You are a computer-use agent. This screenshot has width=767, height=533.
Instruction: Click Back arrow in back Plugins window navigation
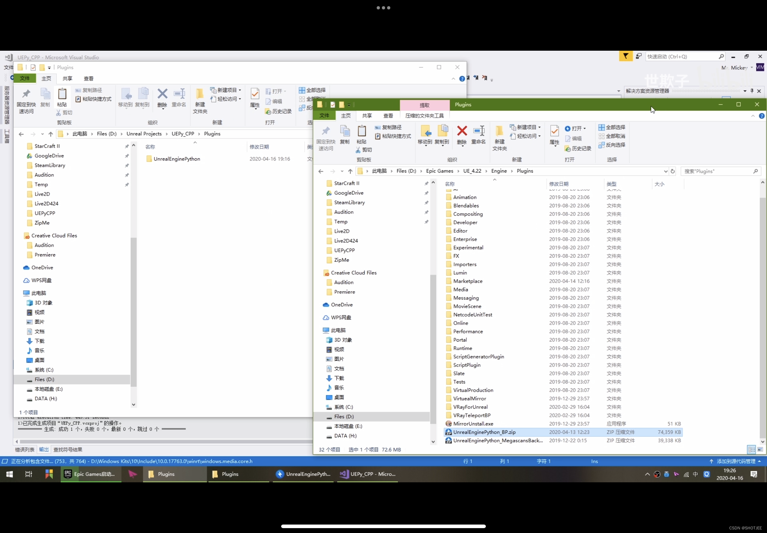21,134
